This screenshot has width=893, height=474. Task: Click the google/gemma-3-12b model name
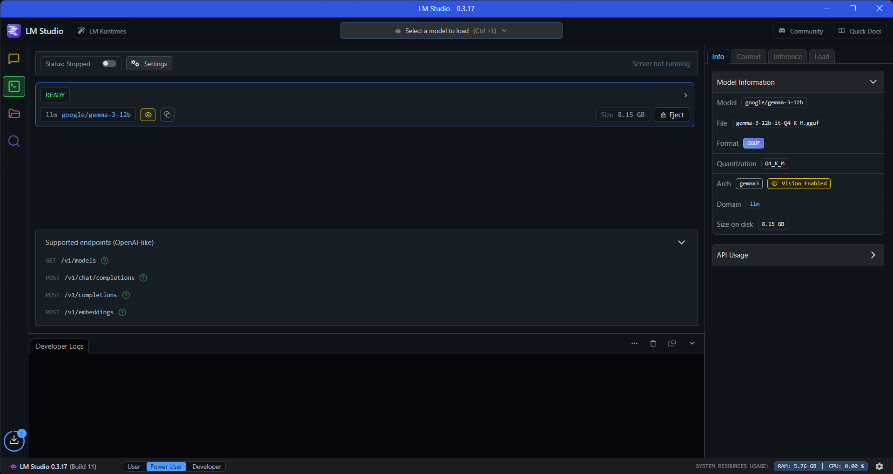point(96,115)
